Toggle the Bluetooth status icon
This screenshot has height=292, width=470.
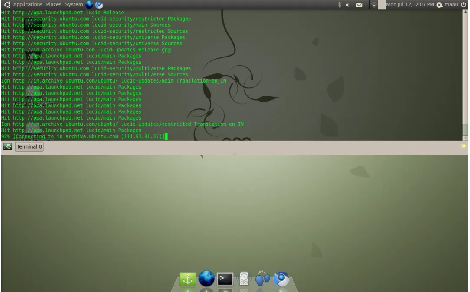click(339, 4)
